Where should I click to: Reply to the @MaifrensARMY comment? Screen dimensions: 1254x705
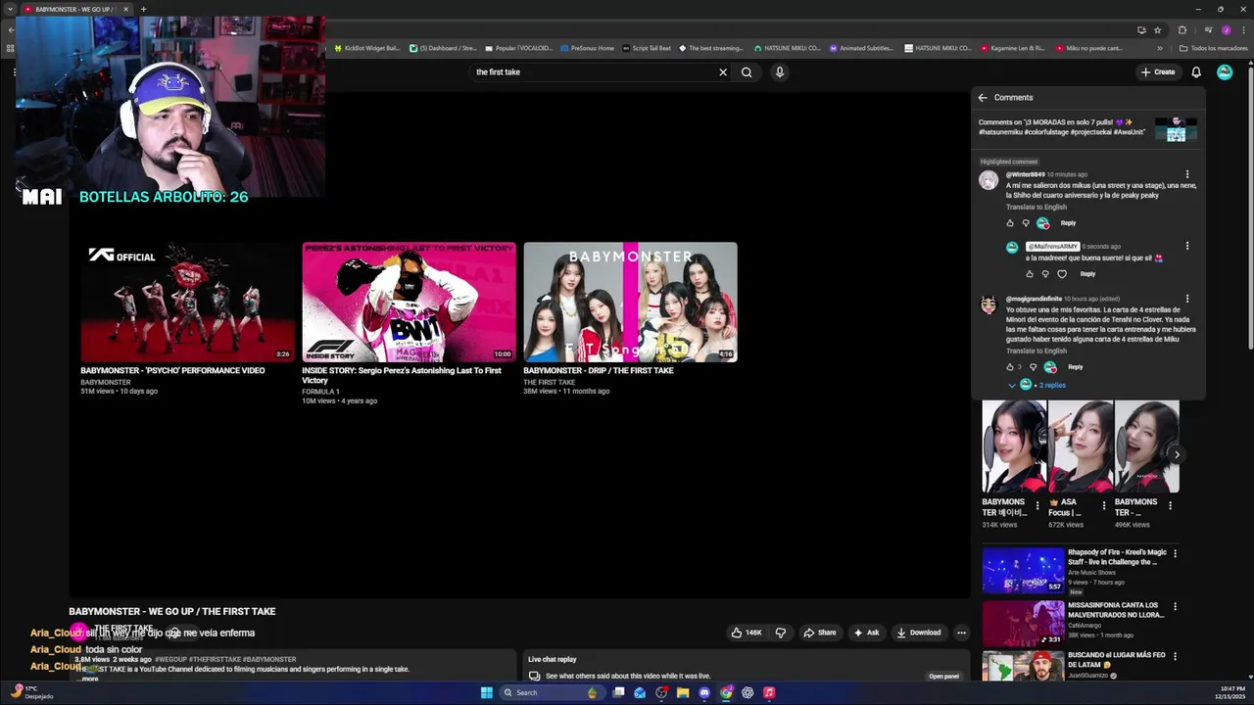[x=1087, y=274]
